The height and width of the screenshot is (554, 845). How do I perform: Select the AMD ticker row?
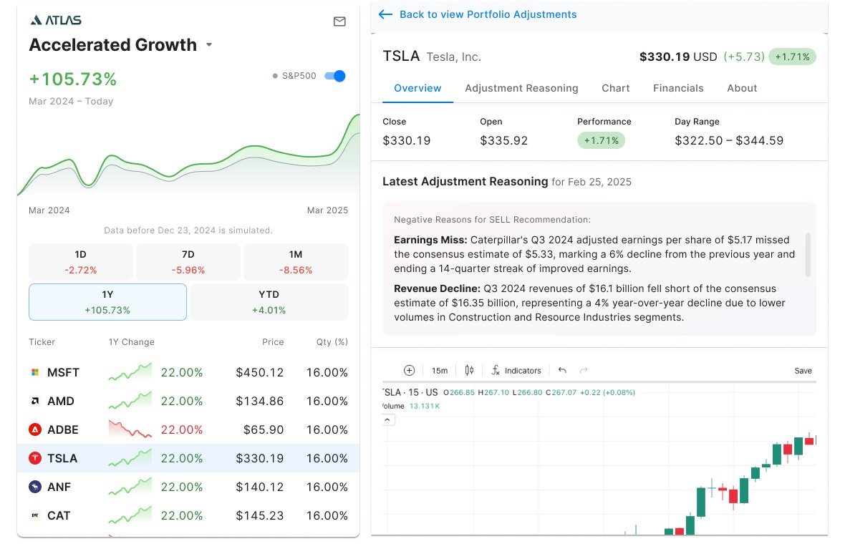click(188, 401)
